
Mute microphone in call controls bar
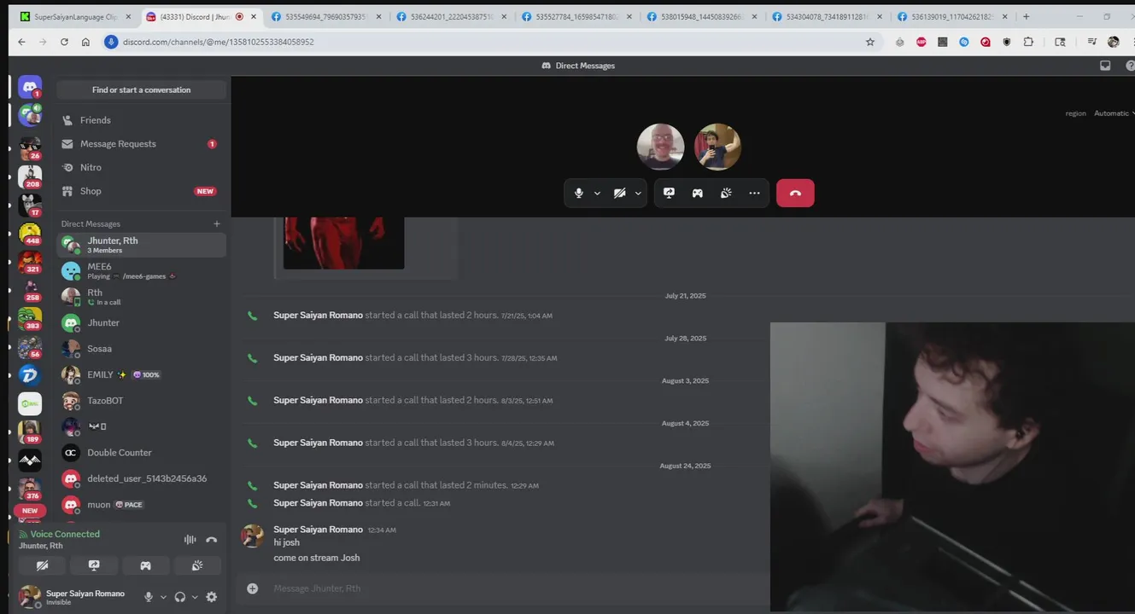(578, 193)
